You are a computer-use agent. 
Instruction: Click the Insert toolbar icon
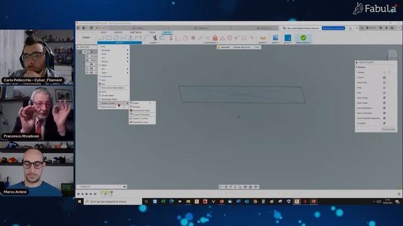point(275,38)
